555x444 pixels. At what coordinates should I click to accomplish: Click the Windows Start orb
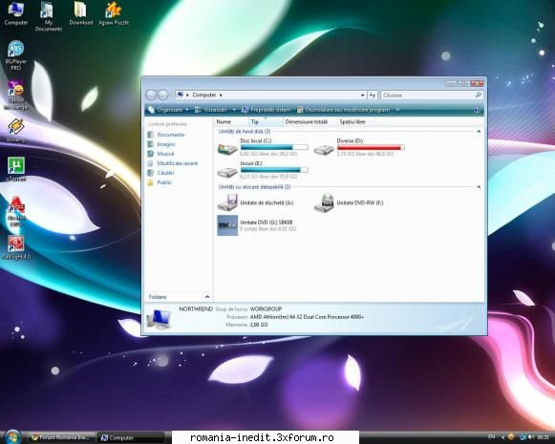coord(13,436)
